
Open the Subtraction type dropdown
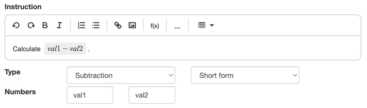coord(121,75)
